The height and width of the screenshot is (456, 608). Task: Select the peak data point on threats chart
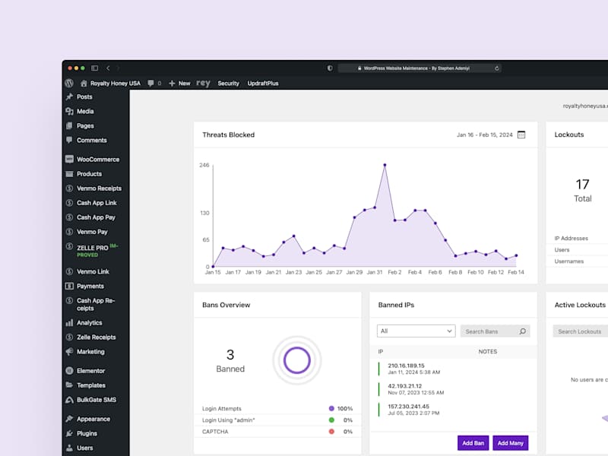pyautogui.click(x=385, y=165)
